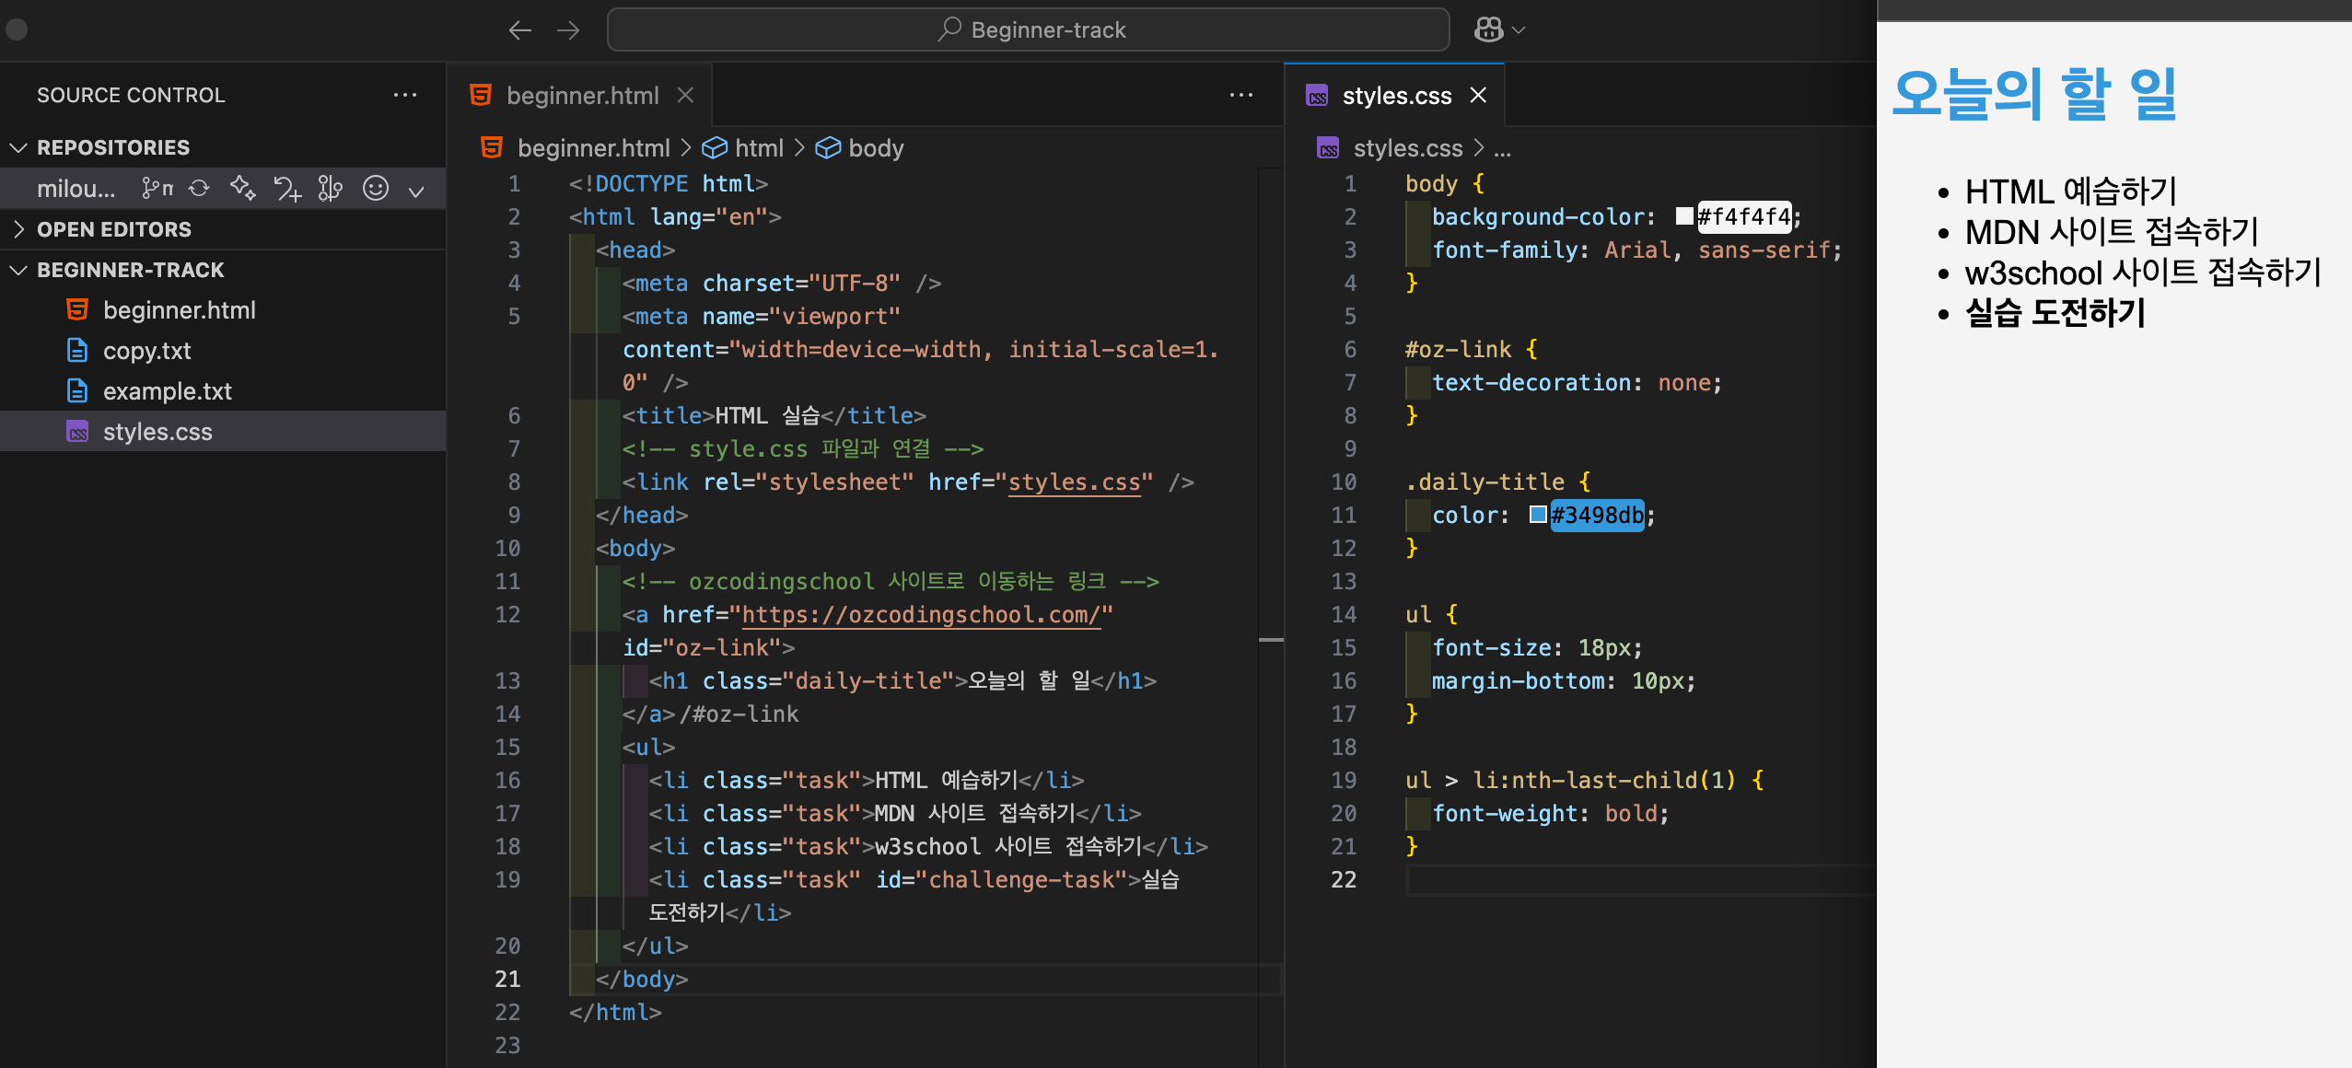The height and width of the screenshot is (1068, 2352).
Task: Click the commit graph icon in repository row
Action: (330, 189)
